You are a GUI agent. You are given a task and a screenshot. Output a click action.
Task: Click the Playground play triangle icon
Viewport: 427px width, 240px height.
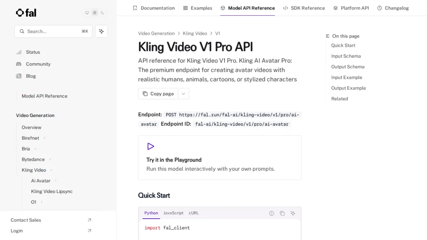click(151, 146)
